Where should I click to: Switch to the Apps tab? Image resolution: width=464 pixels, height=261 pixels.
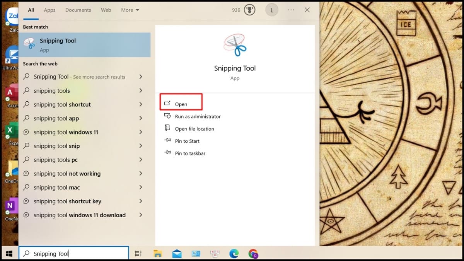49,10
